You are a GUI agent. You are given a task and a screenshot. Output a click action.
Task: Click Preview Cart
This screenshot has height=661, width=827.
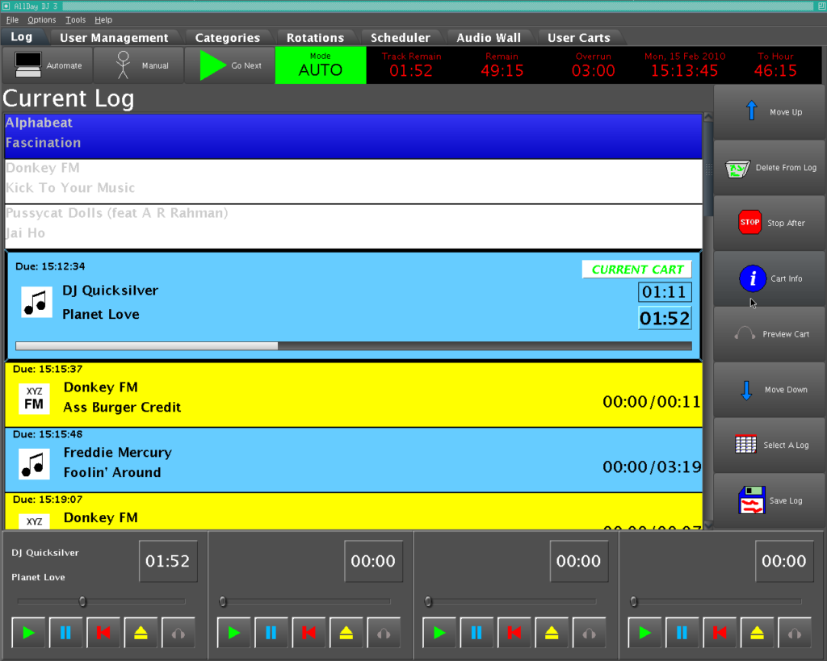click(x=769, y=334)
